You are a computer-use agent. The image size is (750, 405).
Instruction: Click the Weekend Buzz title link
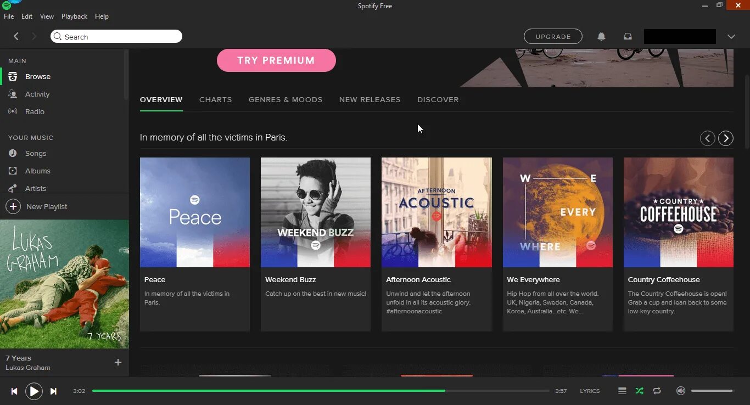click(x=290, y=280)
